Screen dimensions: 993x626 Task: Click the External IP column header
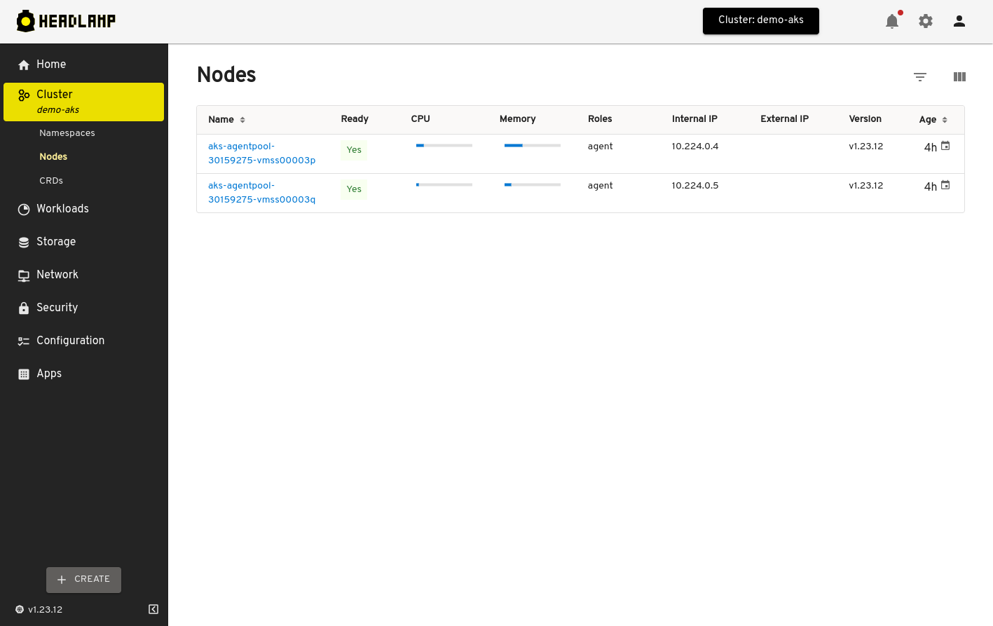pos(785,119)
